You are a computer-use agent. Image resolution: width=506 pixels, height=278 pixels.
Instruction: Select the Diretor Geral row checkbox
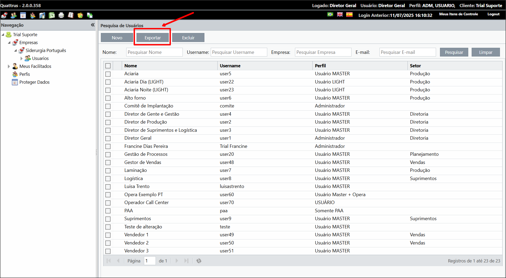tap(108, 138)
